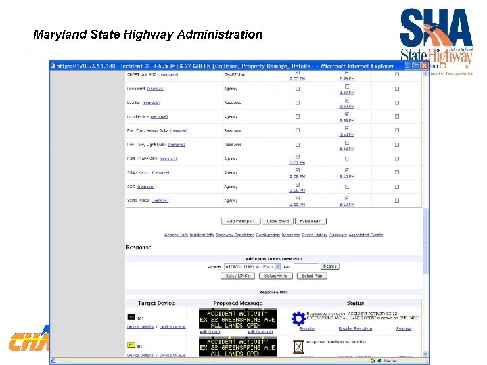Click the Internet Explorer page icon in title bar

tap(53, 66)
